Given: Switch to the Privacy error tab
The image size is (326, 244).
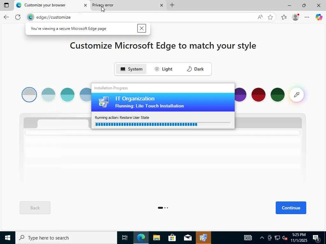Looking at the screenshot, I should [x=129, y=5].
